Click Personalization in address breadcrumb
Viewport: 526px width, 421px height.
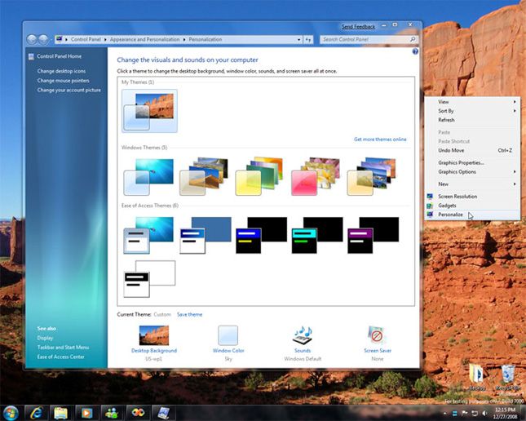click(205, 40)
